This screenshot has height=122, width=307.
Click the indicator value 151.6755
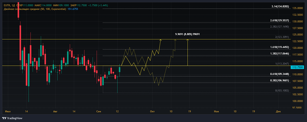tap(73, 9)
